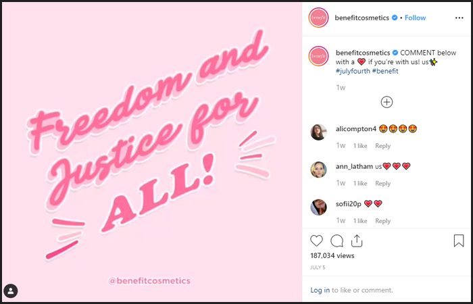473x304 pixels.
Task: Open the #julyfourth hashtag
Action: [353, 71]
